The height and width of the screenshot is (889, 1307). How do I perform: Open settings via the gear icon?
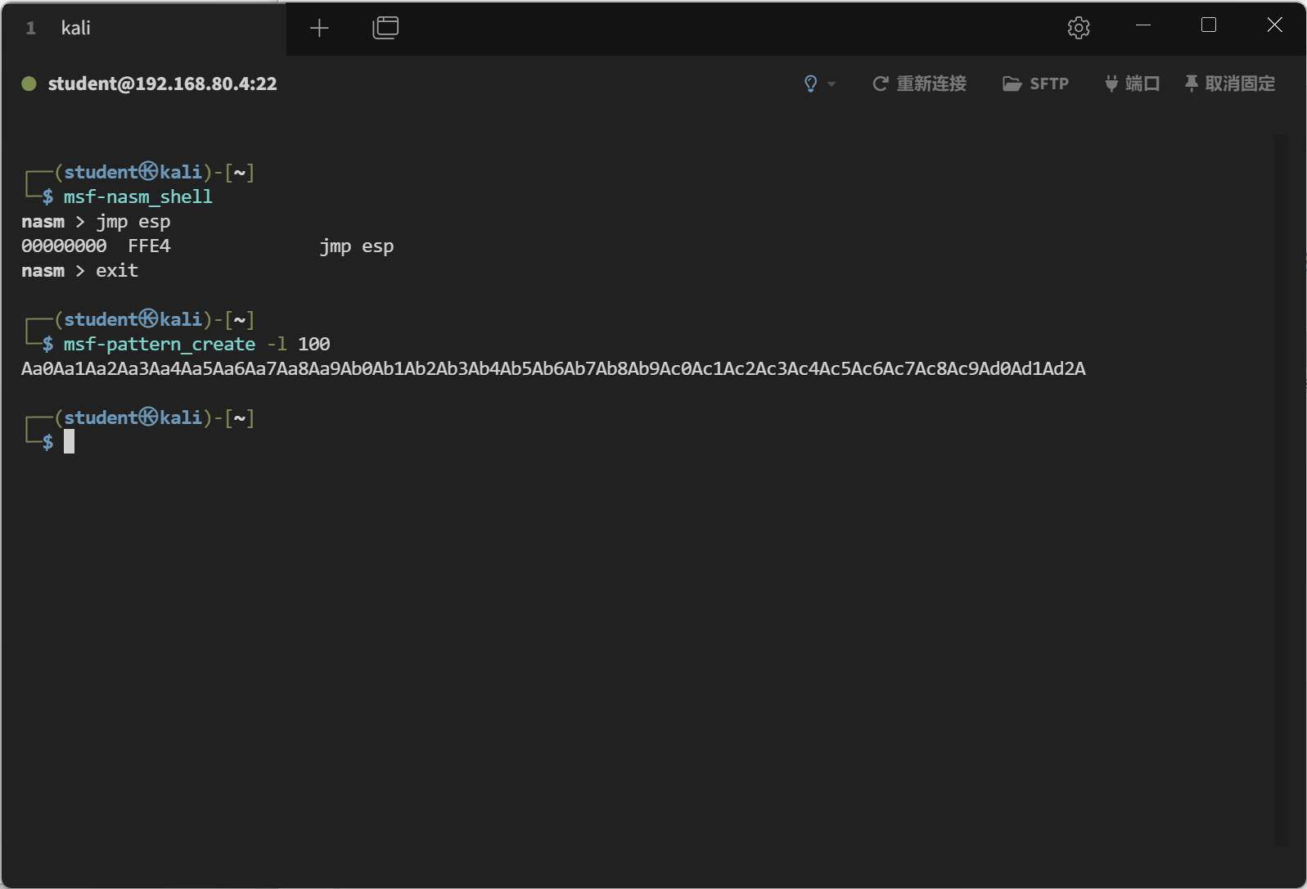coord(1079,29)
